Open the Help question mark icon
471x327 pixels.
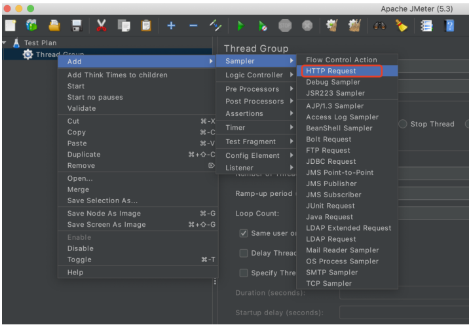click(449, 26)
